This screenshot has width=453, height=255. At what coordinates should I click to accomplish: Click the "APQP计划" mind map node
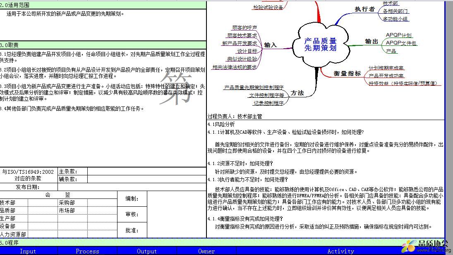coord(399,35)
